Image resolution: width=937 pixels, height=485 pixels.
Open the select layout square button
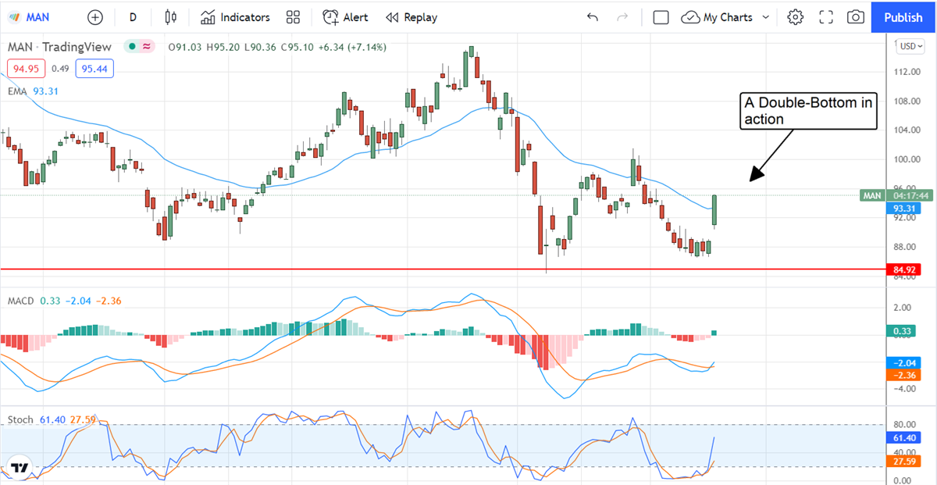[x=661, y=17]
